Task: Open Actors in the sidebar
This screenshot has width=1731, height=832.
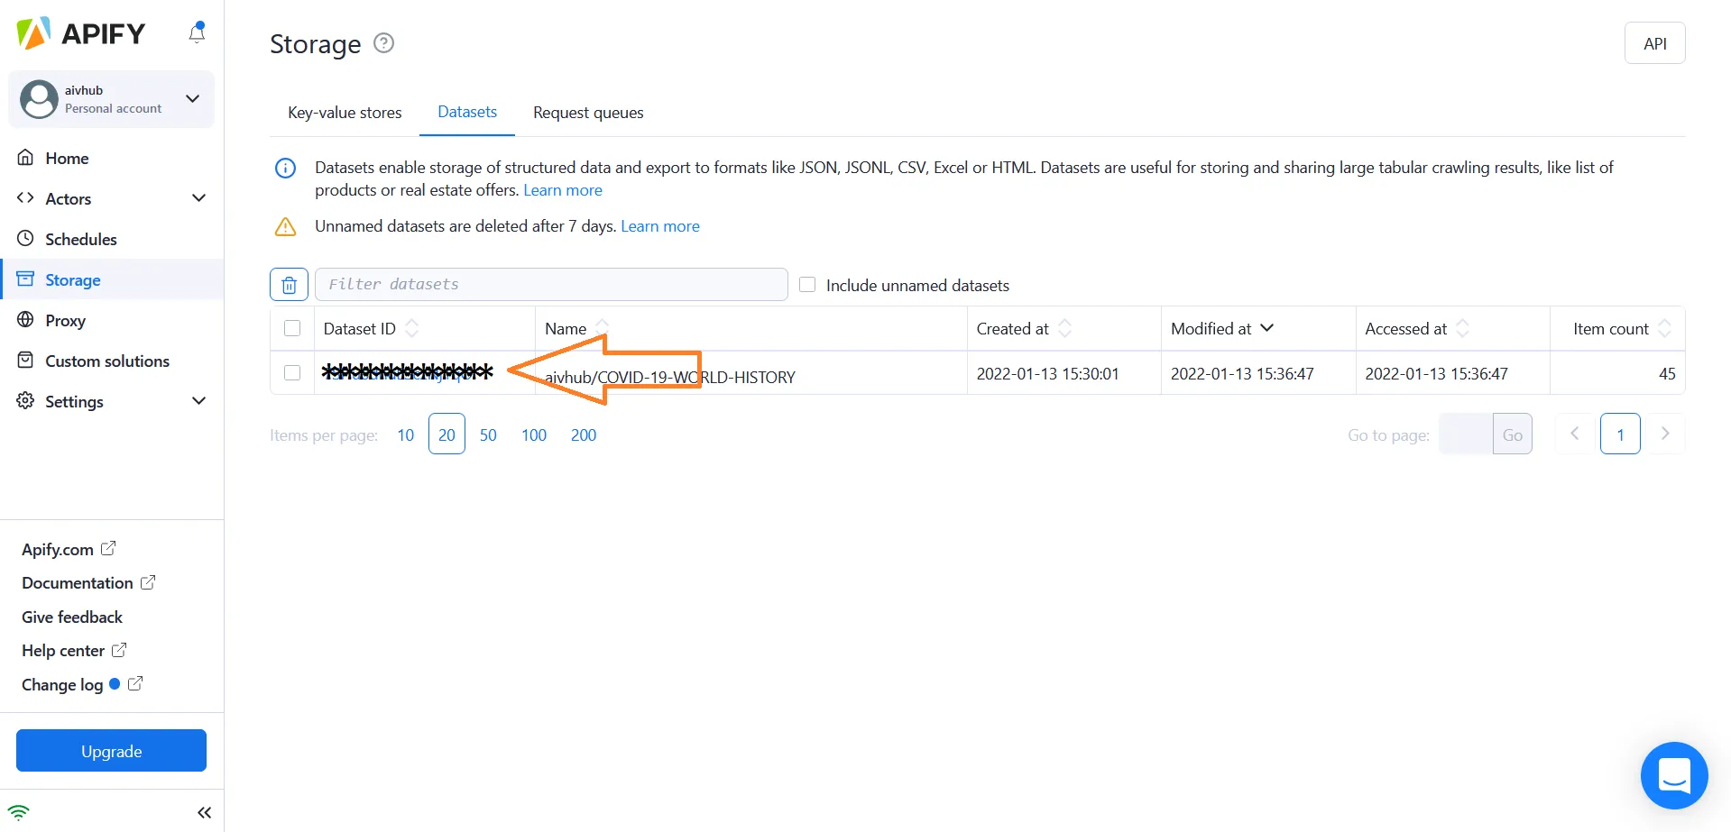Action: (69, 198)
